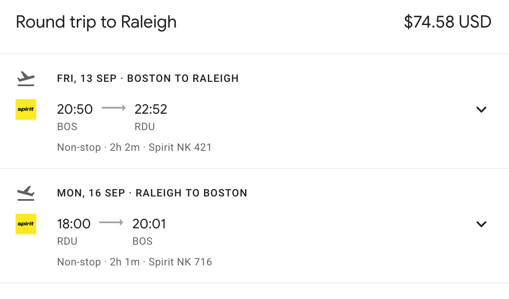Screen dimensions: 509x299
Task: Click the return flight landing plane icon
Action: (x=26, y=193)
